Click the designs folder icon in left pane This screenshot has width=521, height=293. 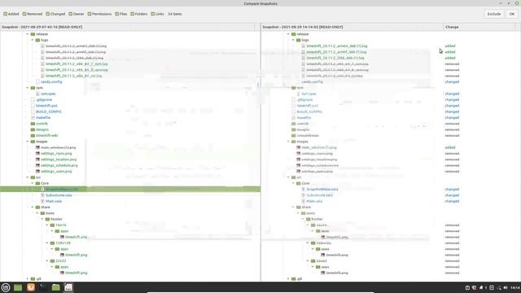[33, 129]
